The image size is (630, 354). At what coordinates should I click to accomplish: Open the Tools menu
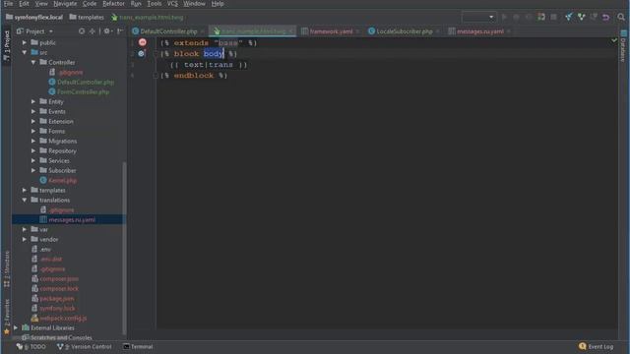(x=154, y=4)
